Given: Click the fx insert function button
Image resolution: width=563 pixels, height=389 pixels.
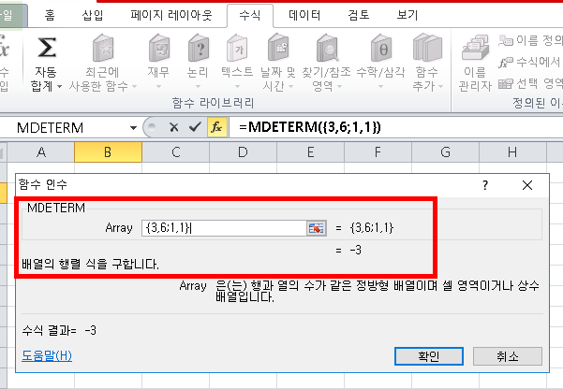Looking at the screenshot, I should (217, 127).
